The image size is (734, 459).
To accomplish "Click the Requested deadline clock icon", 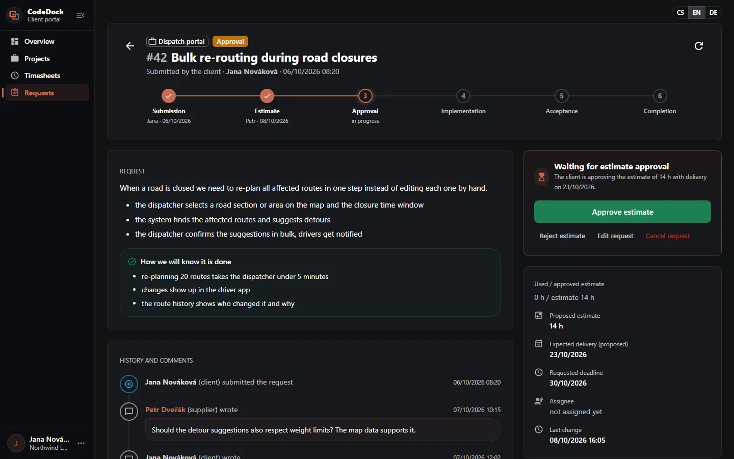I will point(539,372).
